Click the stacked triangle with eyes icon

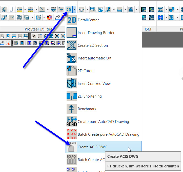click(x=131, y=9)
